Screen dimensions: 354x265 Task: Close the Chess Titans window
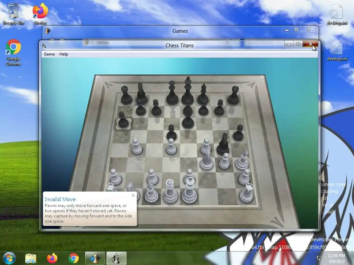310,44
